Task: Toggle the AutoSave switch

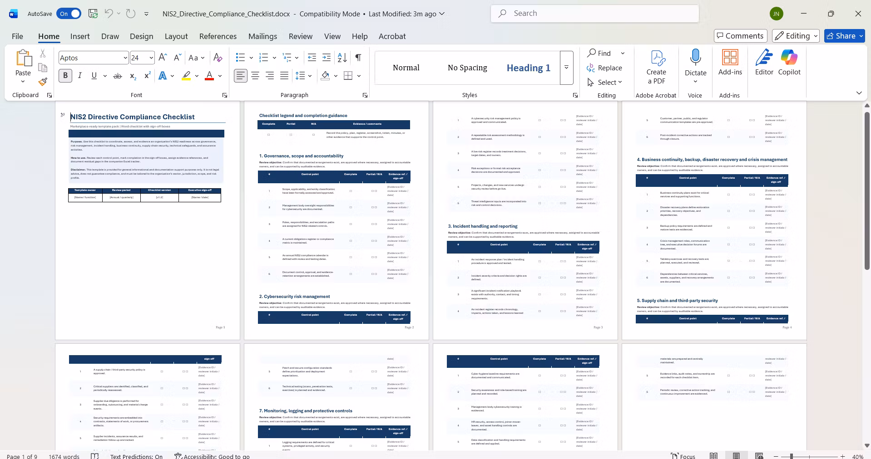Action: click(x=69, y=14)
